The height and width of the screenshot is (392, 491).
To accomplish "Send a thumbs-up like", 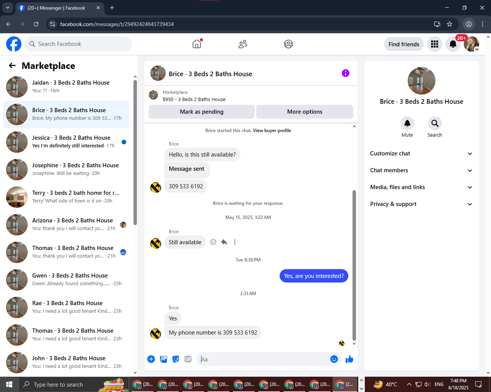I will (x=349, y=359).
